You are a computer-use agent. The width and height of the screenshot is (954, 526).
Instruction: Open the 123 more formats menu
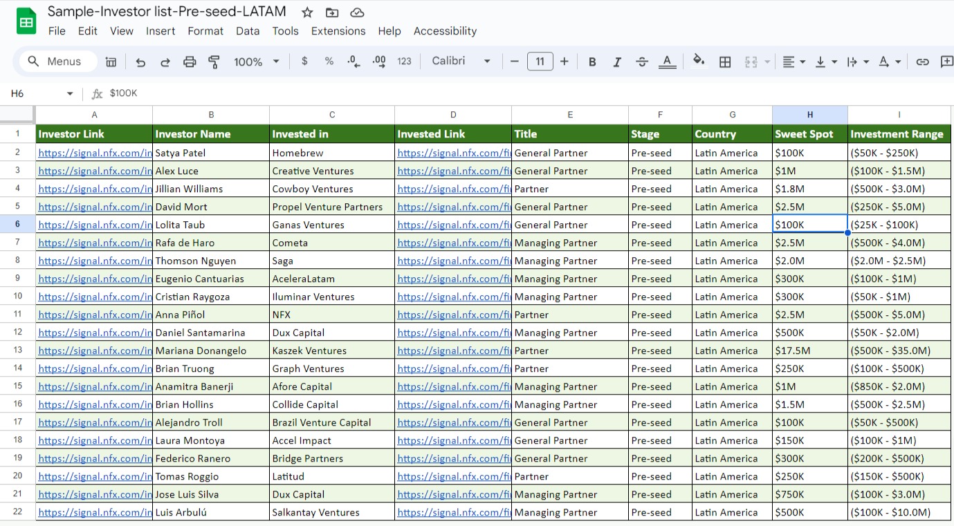(405, 62)
